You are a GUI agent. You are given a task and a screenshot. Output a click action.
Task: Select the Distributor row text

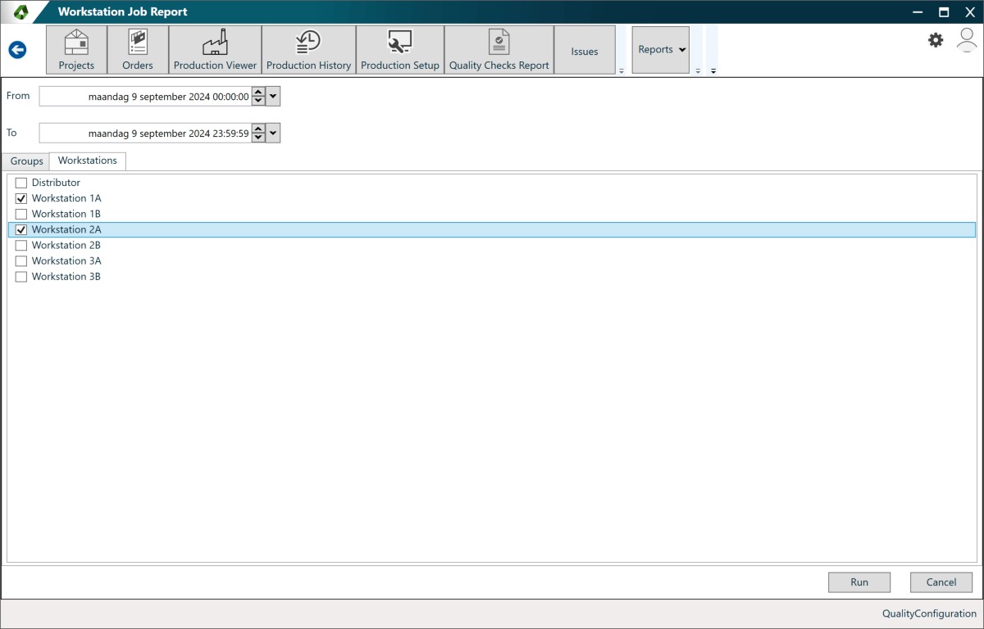(56, 183)
